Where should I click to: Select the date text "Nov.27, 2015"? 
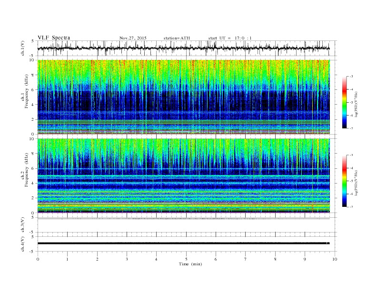point(133,38)
